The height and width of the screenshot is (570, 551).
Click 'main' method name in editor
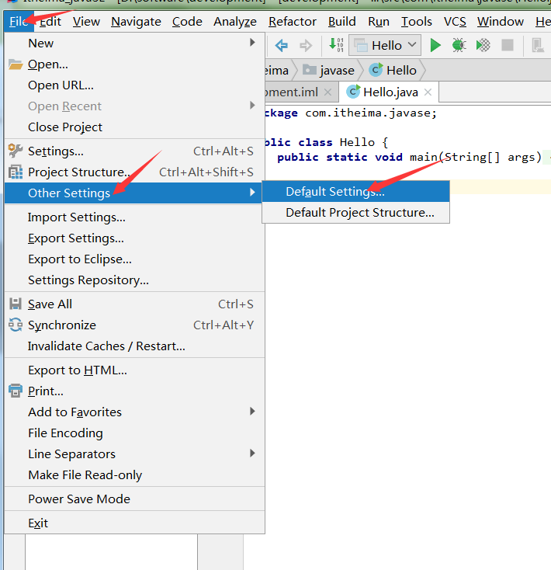tap(424, 157)
